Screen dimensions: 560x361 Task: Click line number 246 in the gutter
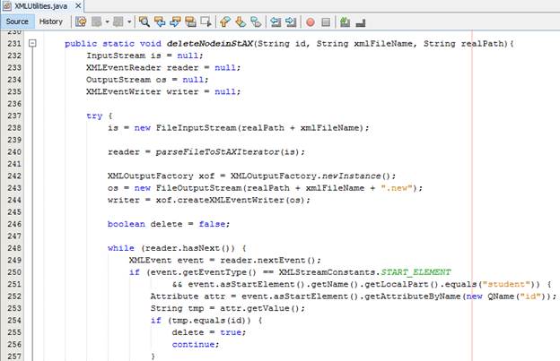14,224
